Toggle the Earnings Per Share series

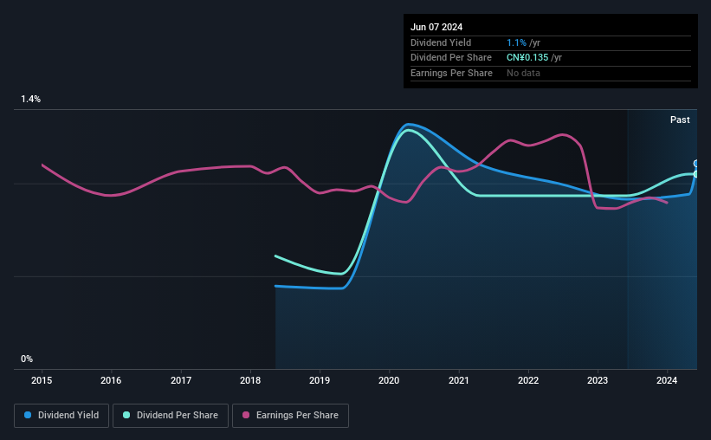(290, 416)
